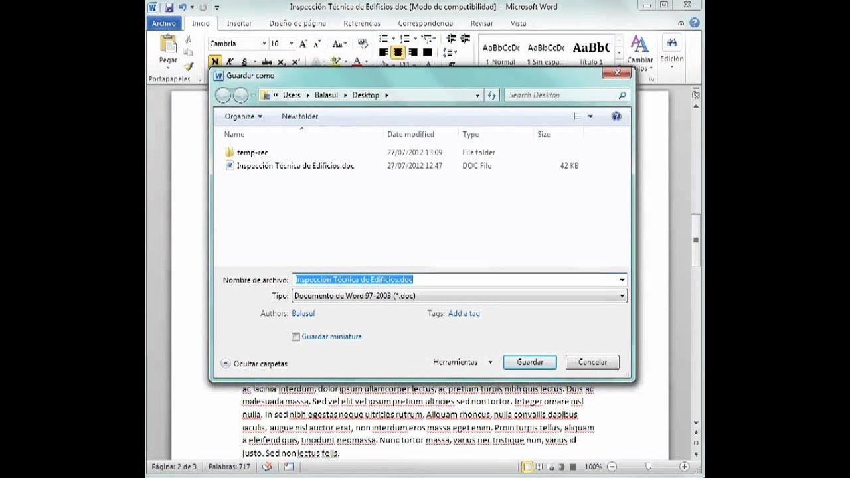Click the Add a tag link
Viewport: 850px width, 478px height.
pyautogui.click(x=465, y=313)
